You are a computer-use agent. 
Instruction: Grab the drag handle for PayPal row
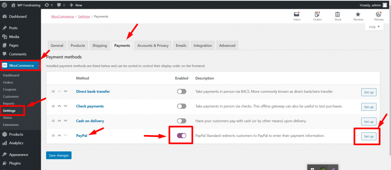(53, 135)
